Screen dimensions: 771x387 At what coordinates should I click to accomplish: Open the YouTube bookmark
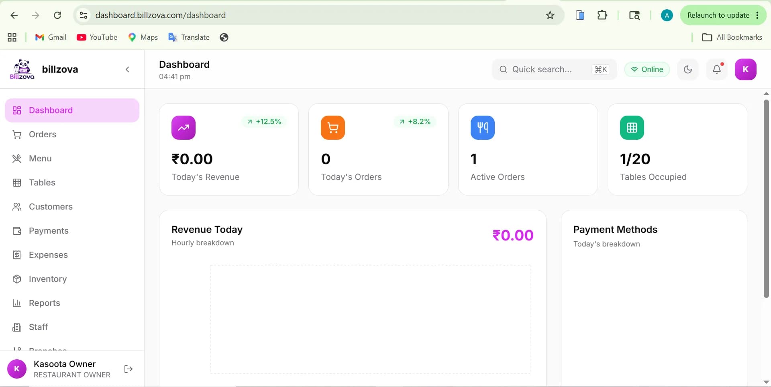(x=97, y=37)
